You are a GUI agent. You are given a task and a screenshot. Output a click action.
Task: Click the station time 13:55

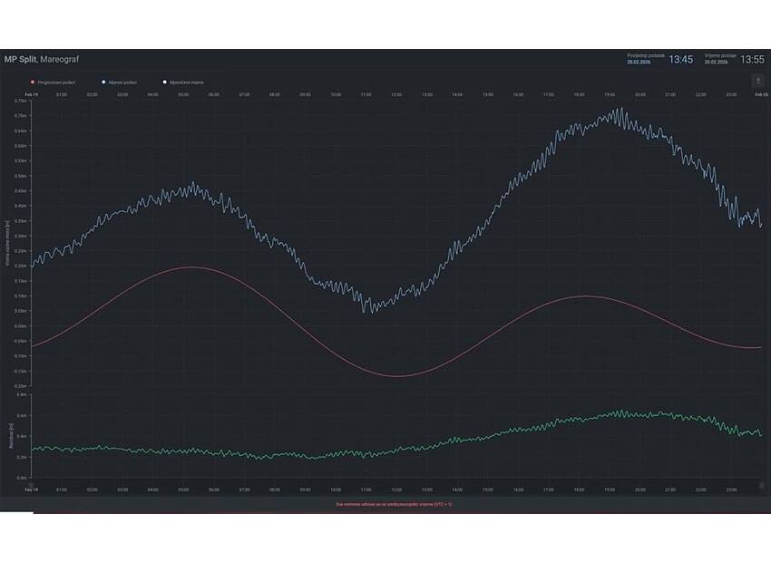752,60
